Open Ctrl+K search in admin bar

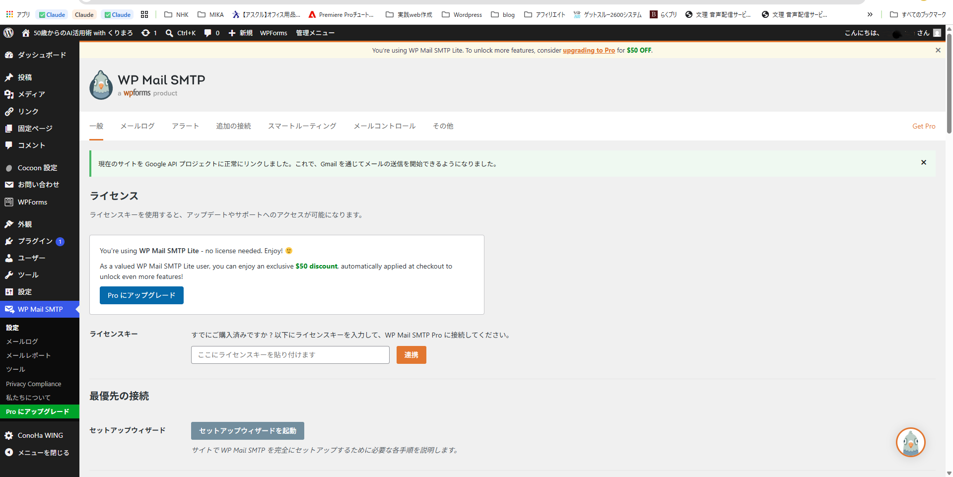(181, 33)
